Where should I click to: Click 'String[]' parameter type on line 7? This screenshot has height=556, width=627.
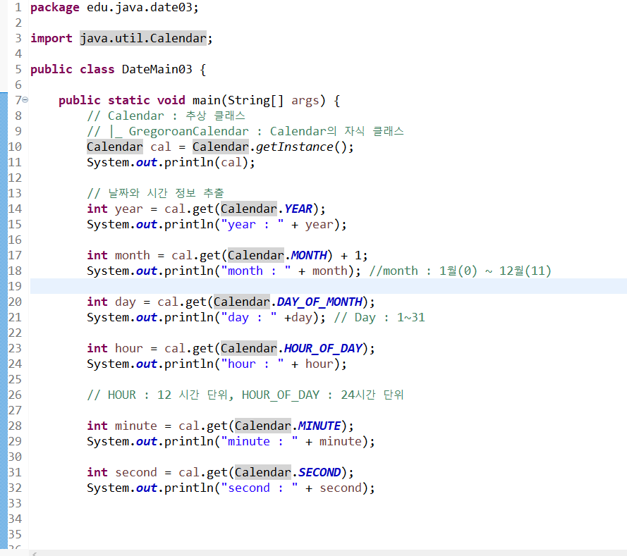coord(255,100)
